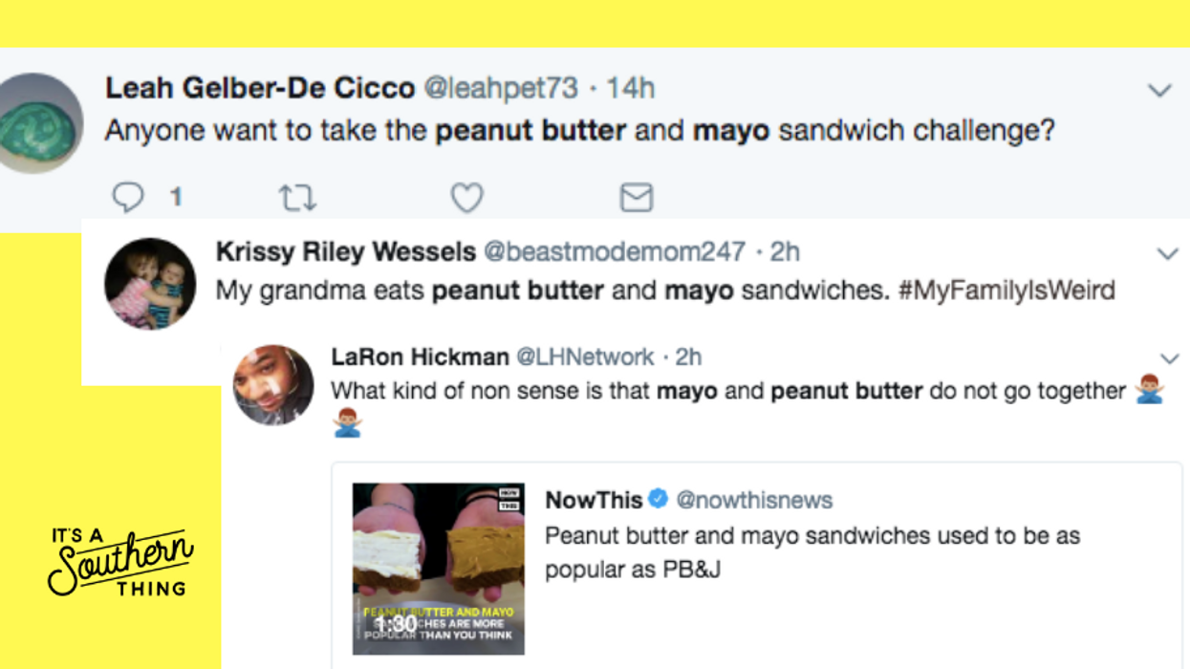The image size is (1190, 669).
Task: Click the It's a Southern Thing logo
Action: [120, 561]
